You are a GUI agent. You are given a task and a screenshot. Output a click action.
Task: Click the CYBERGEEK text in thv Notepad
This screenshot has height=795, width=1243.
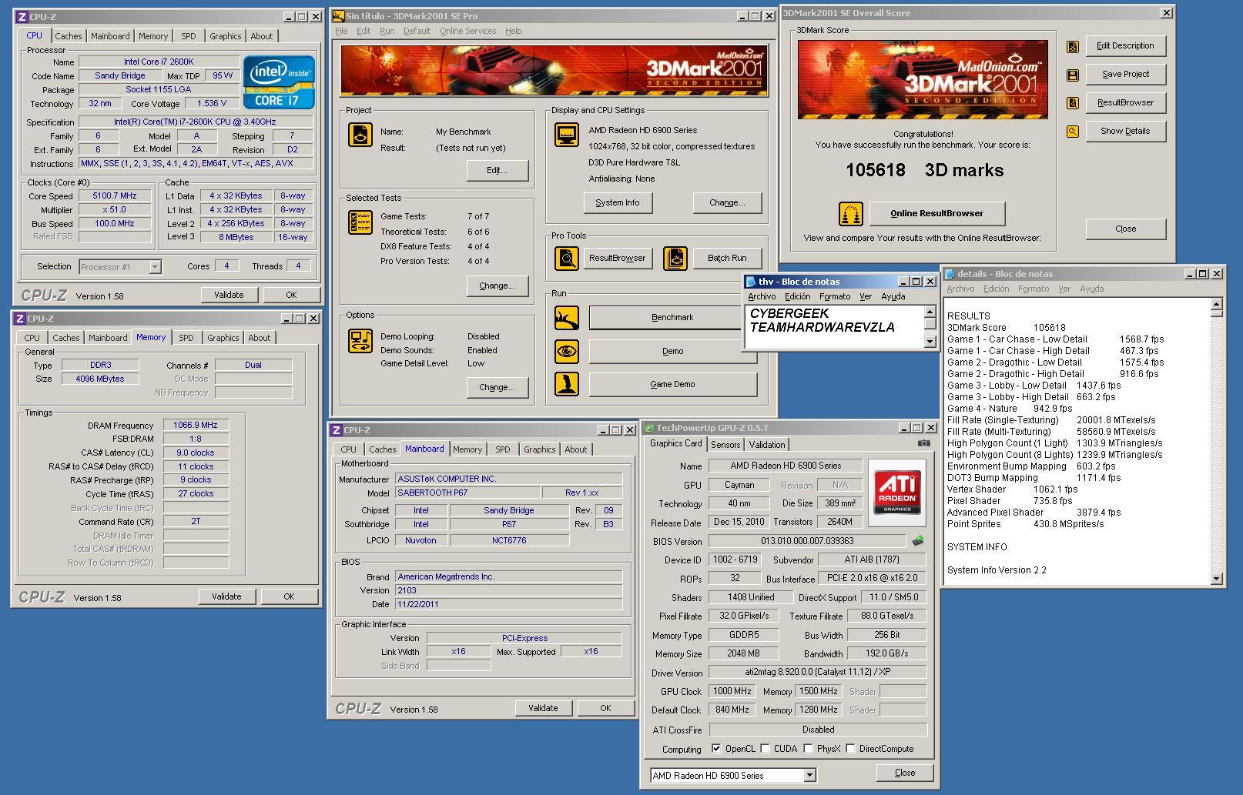(789, 314)
